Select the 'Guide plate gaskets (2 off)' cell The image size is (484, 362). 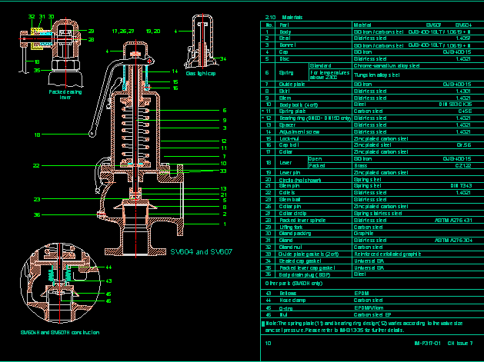point(309,254)
